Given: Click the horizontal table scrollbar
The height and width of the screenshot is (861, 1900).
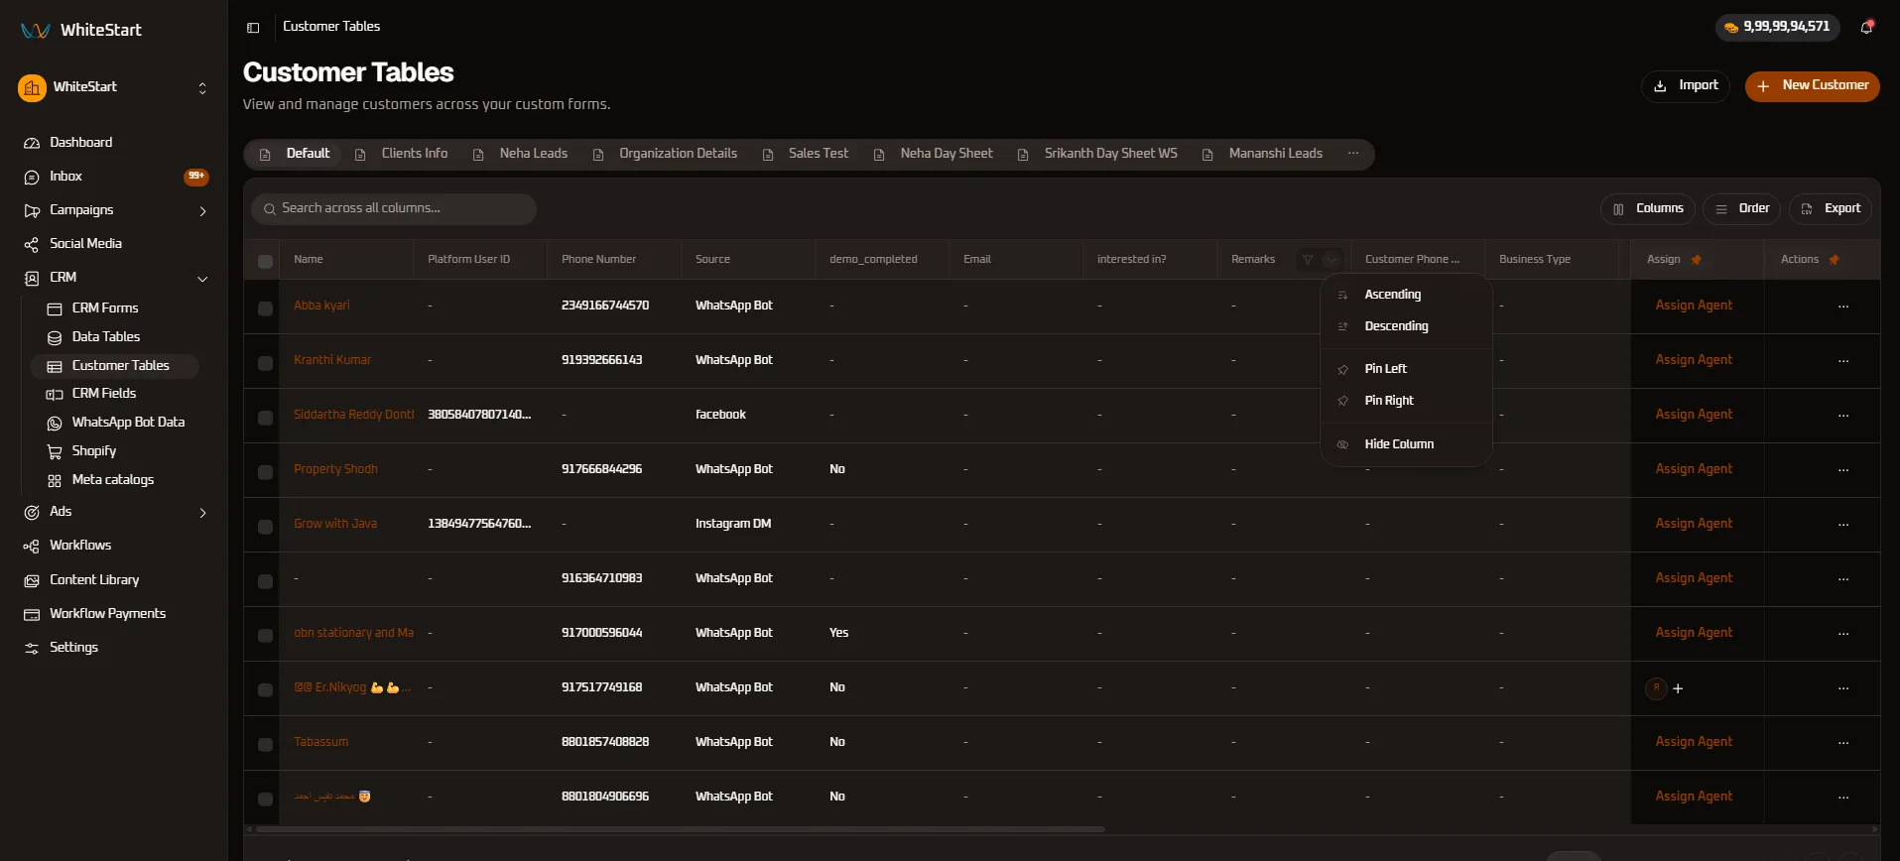Looking at the screenshot, I should pyautogui.click(x=681, y=829).
